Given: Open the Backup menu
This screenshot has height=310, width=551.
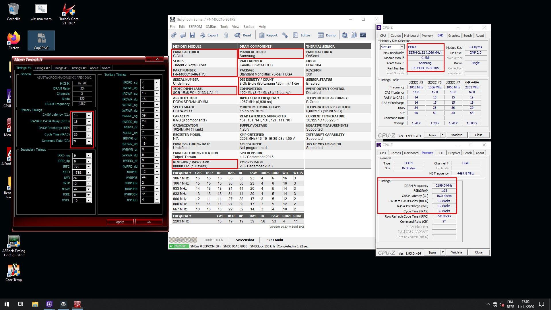Looking at the screenshot, I should point(249,27).
